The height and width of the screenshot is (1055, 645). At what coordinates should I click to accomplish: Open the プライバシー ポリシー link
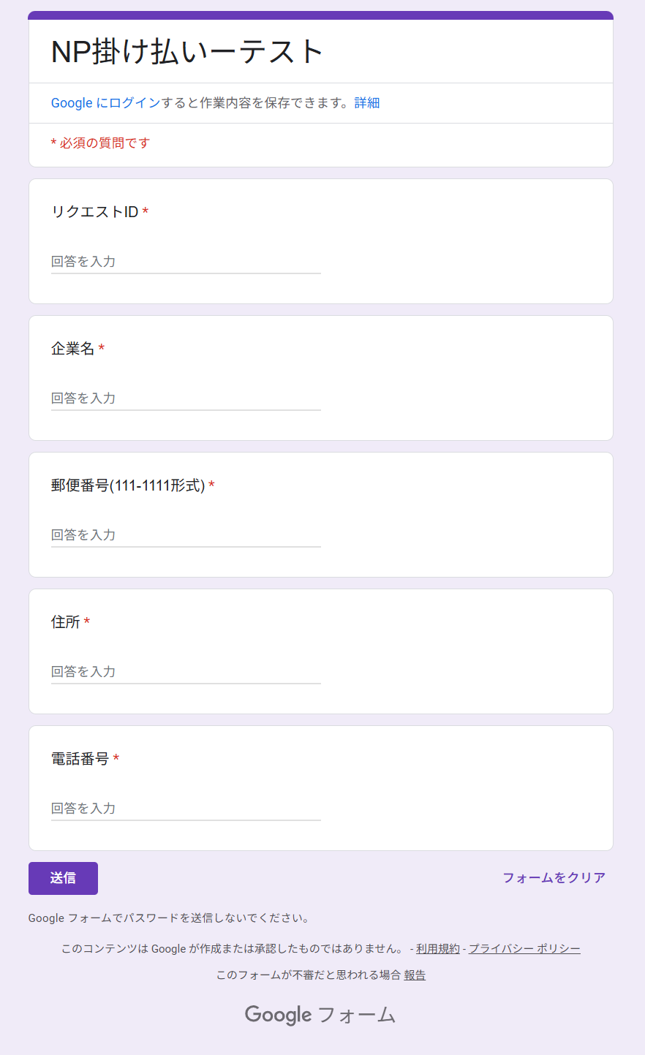[524, 949]
